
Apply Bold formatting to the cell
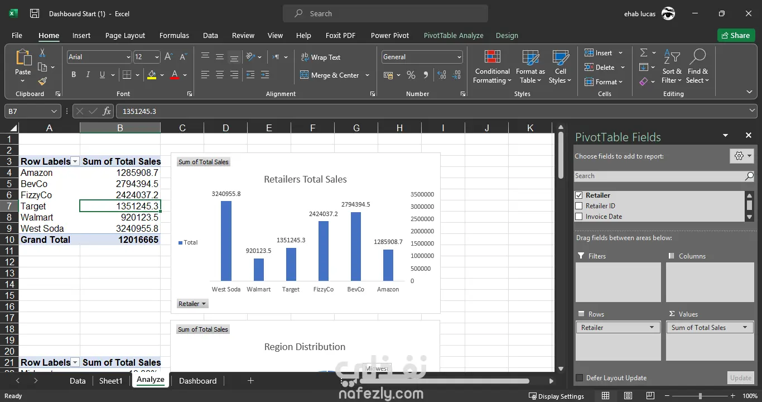(74, 75)
